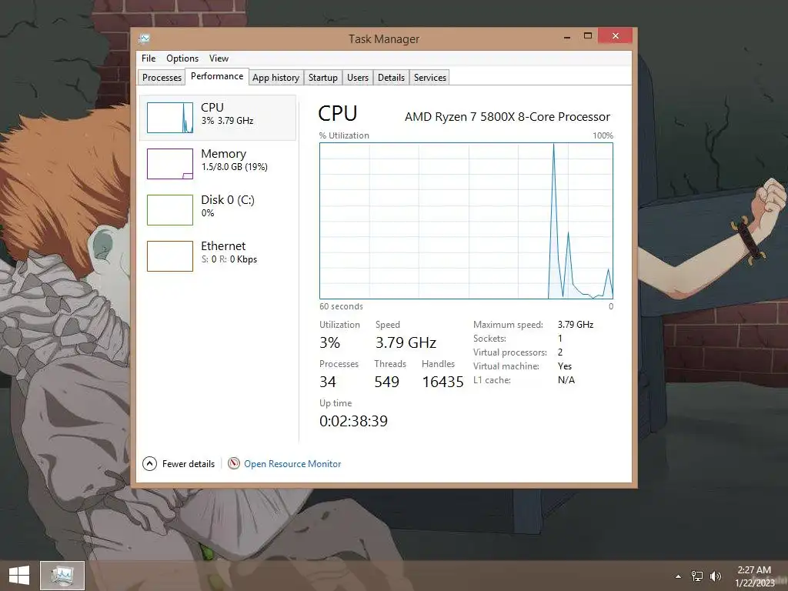Image resolution: width=788 pixels, height=591 pixels.
Task: Collapse with the Fewer details arrow icon
Action: coord(150,463)
